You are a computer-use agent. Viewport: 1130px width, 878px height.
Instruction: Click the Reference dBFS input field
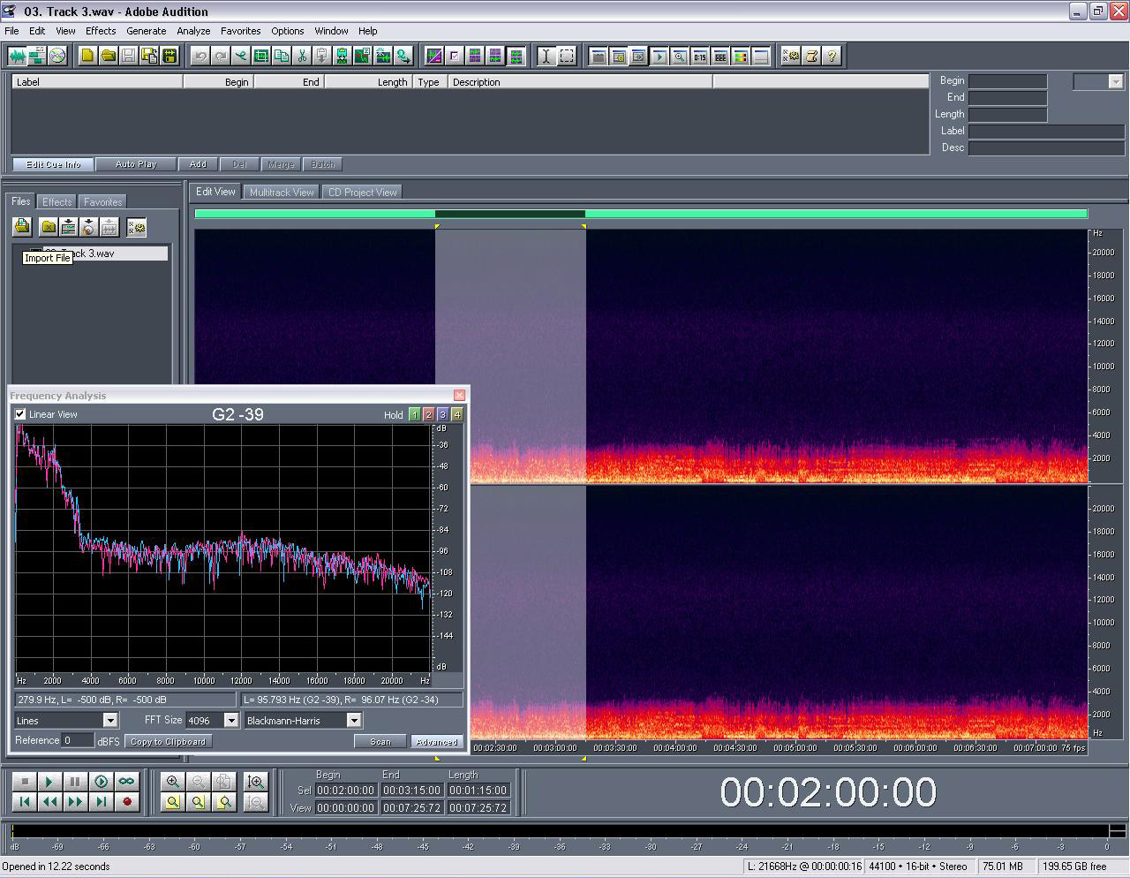click(x=78, y=740)
